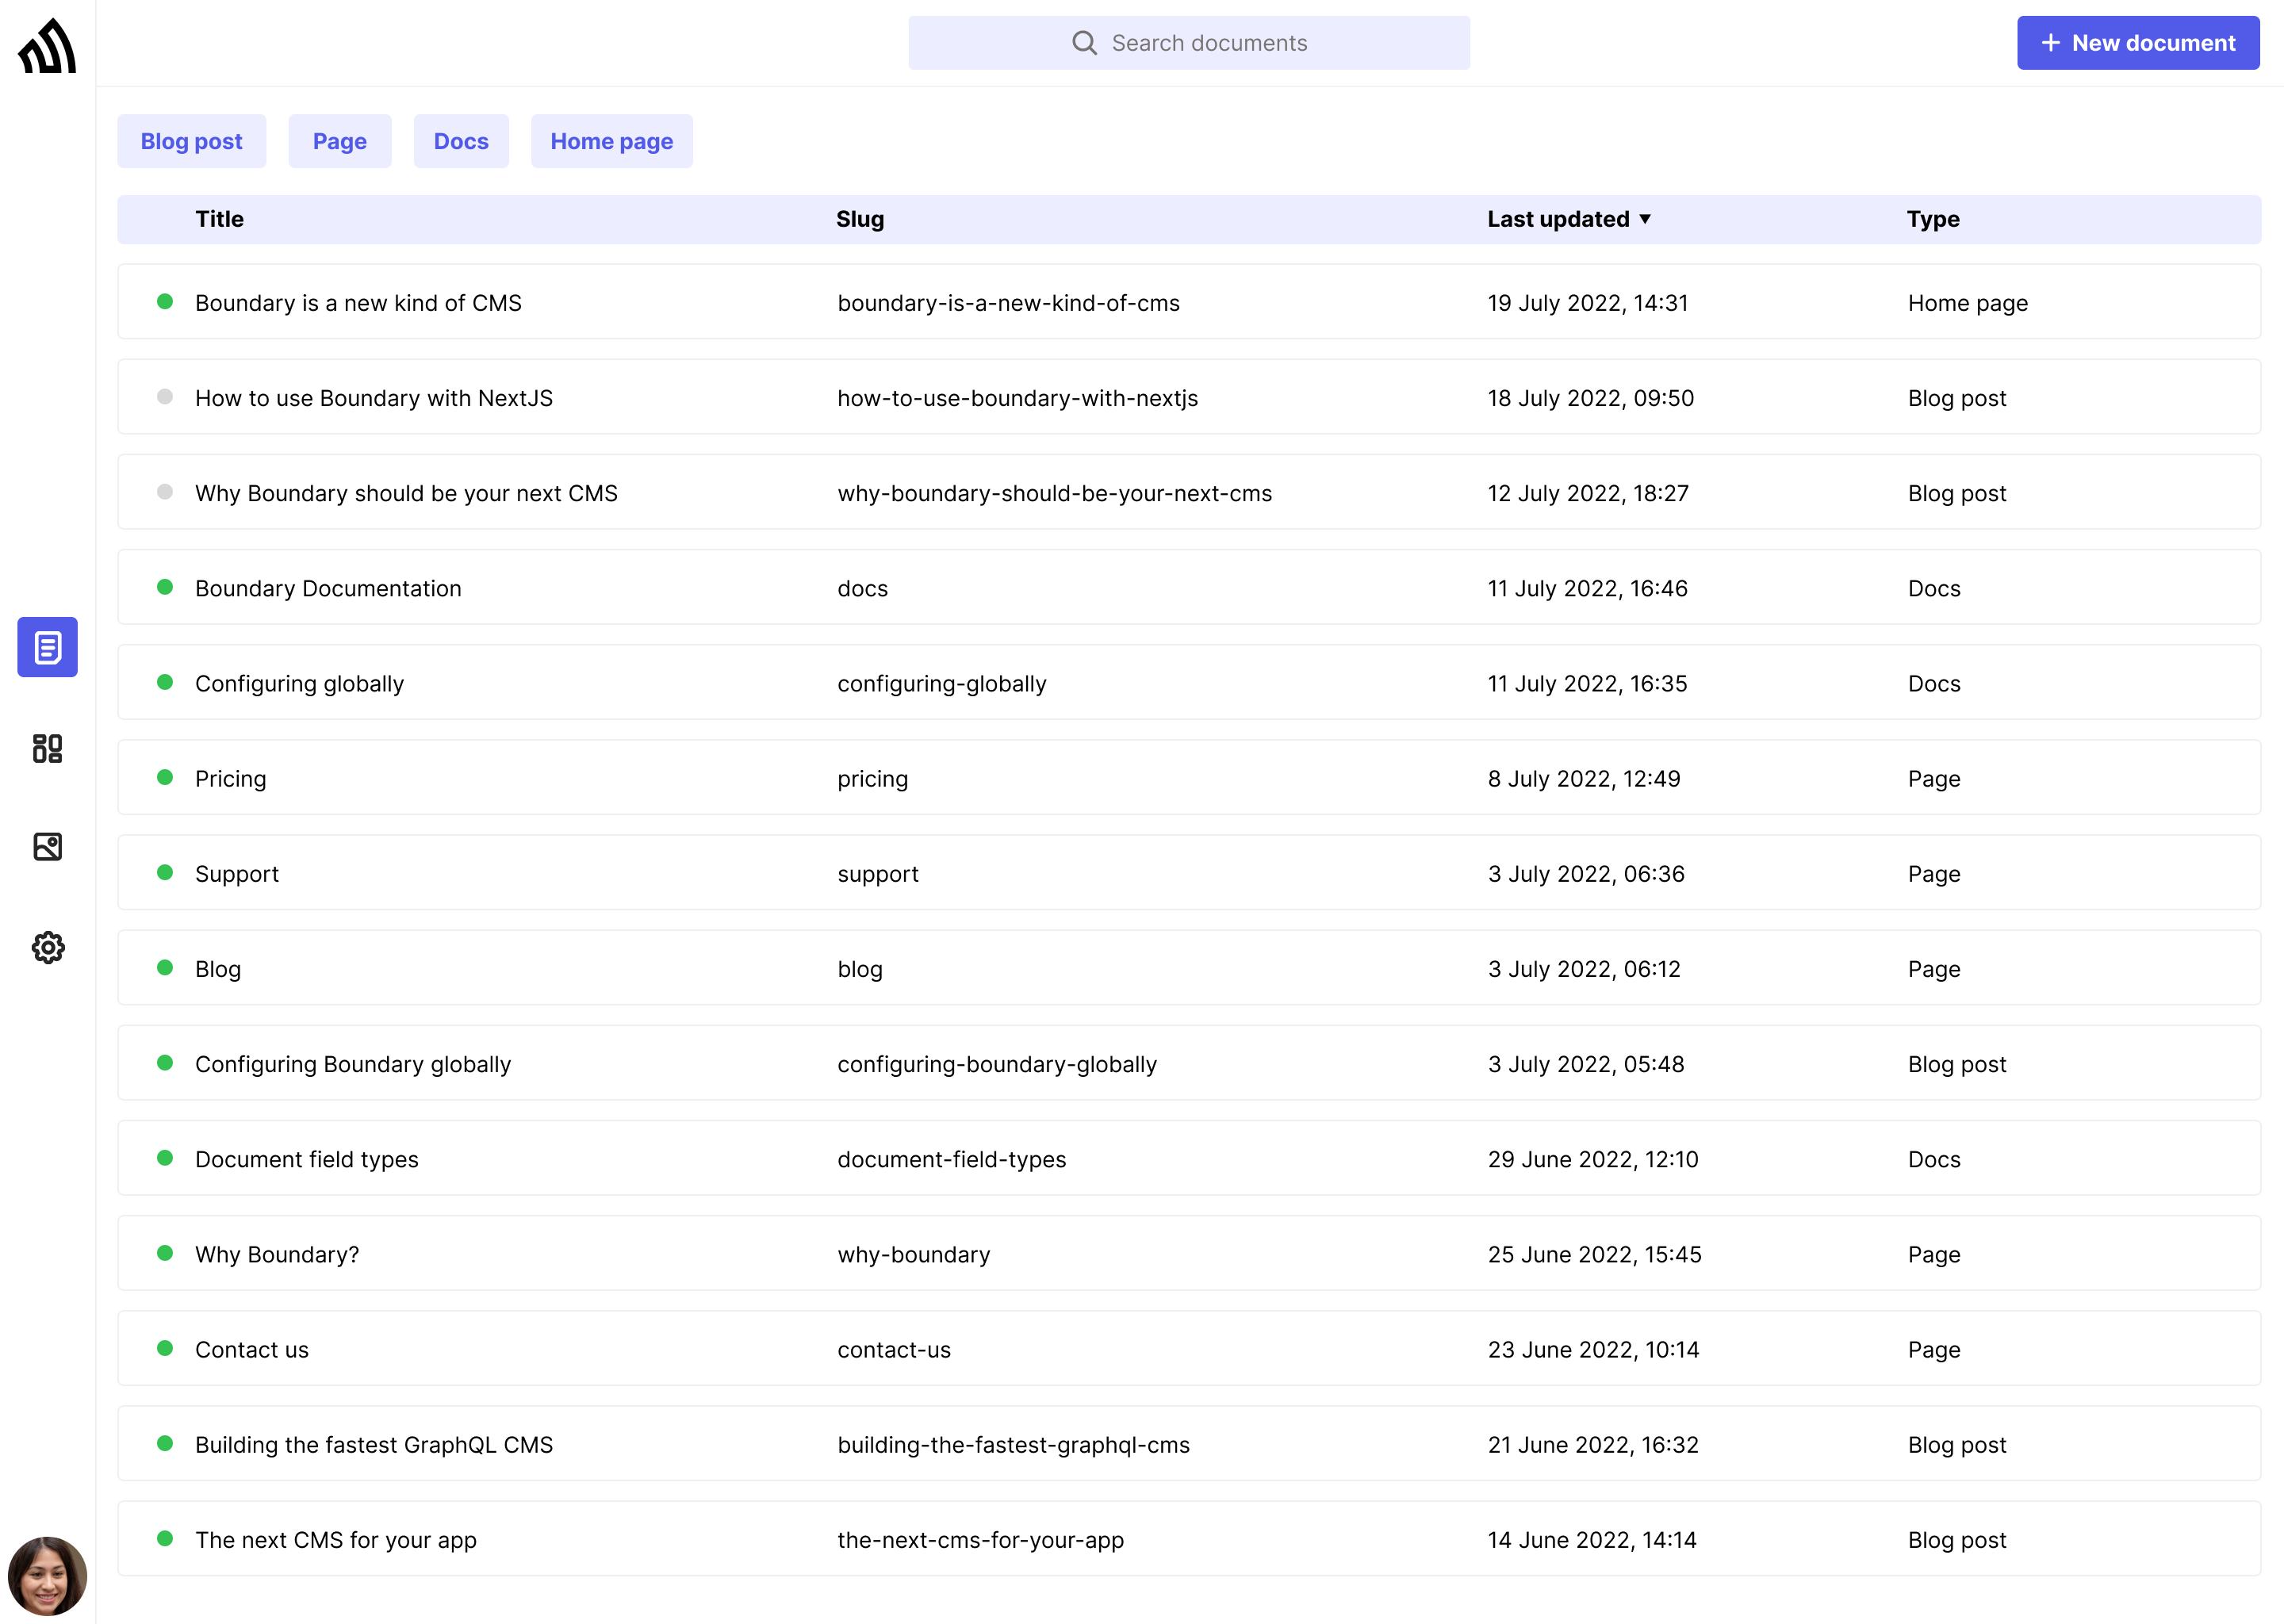Image resolution: width=2284 pixels, height=1624 pixels.
Task: Click date '19 July 2022, 14:31'
Action: (x=1587, y=303)
